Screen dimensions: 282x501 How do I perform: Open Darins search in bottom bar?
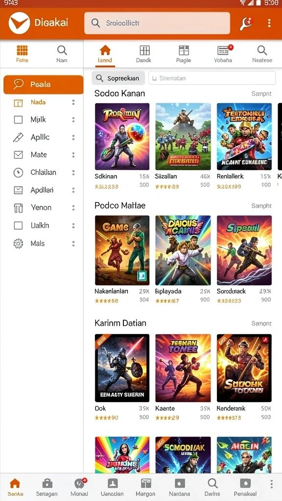pyautogui.click(x=212, y=487)
